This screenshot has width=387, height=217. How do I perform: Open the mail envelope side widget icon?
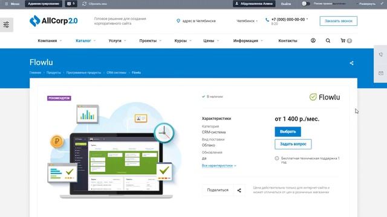(x=380, y=73)
